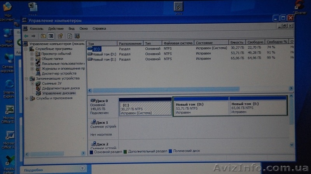Image resolution: width=311 pixels, height=174 pixels.
Task: Open the Мой компьютер desktop icon
Action: [7, 38]
